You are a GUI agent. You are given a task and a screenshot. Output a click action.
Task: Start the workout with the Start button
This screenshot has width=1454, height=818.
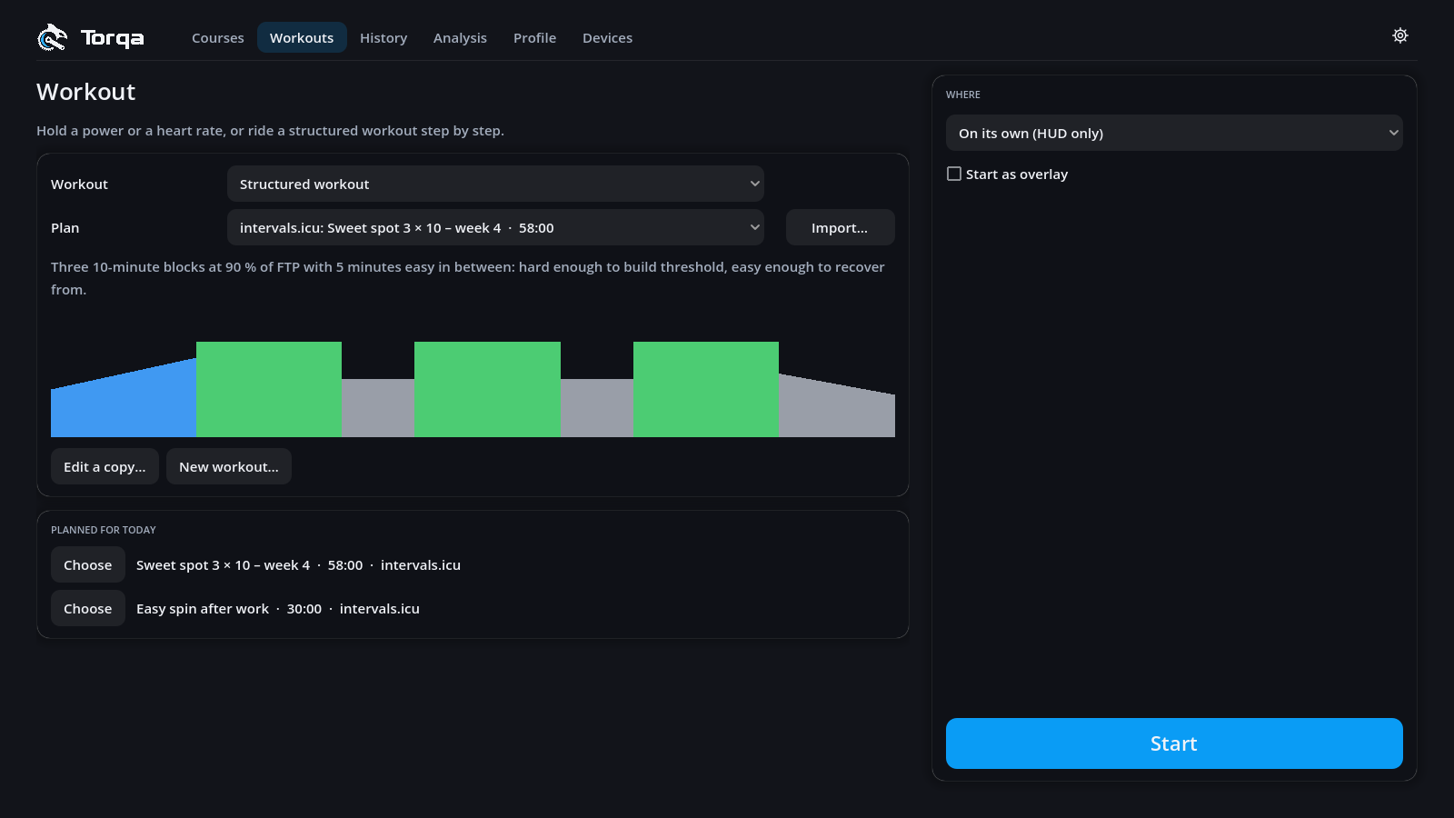click(1174, 743)
